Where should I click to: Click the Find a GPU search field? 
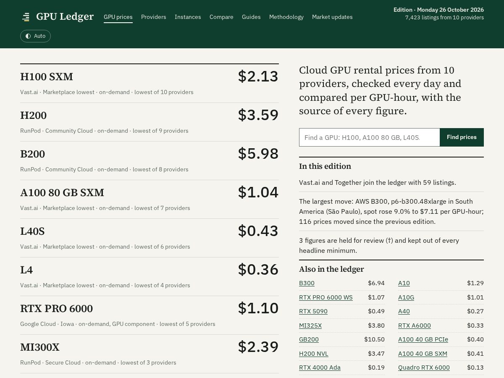click(x=370, y=137)
